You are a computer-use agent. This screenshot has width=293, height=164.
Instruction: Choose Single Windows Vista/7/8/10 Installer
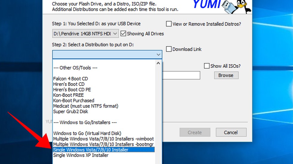[104, 150]
